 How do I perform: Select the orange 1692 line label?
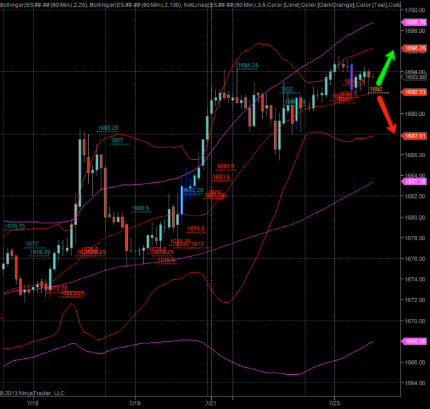pos(375,89)
